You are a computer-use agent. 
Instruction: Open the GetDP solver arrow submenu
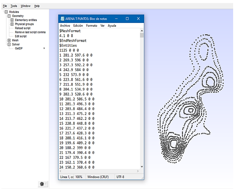point(44,48)
